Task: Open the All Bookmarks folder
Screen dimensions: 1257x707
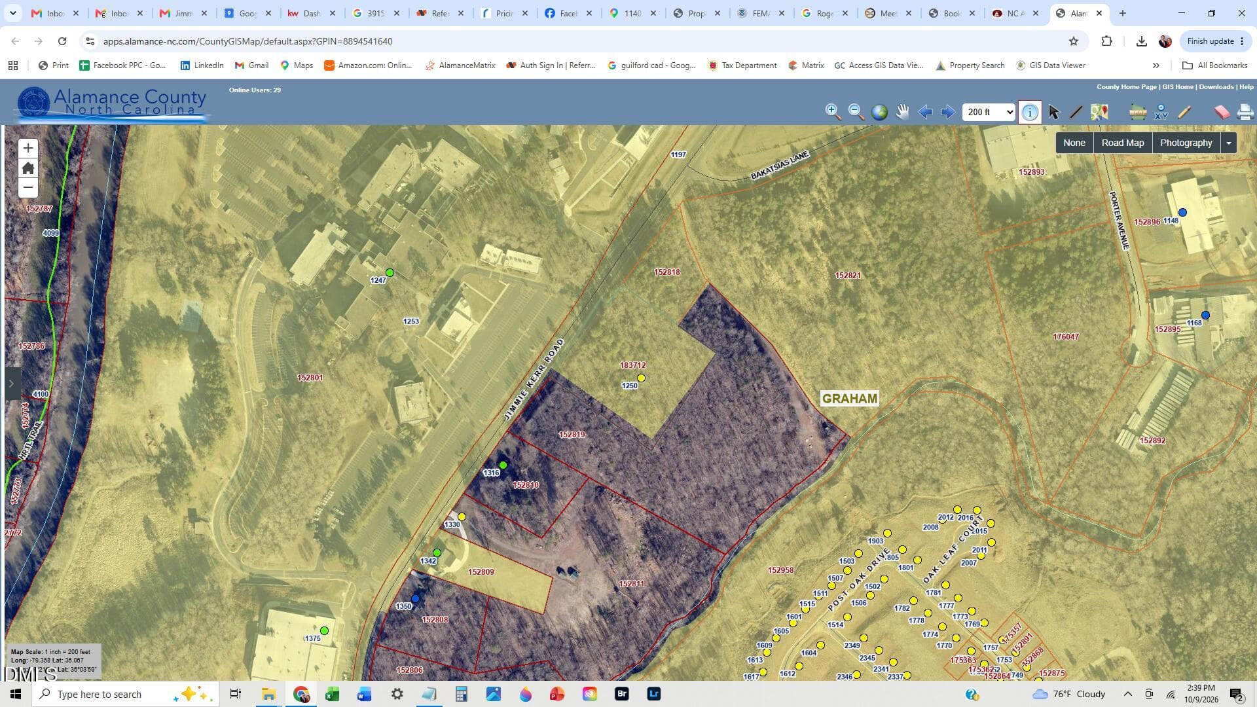Action: (1214, 65)
